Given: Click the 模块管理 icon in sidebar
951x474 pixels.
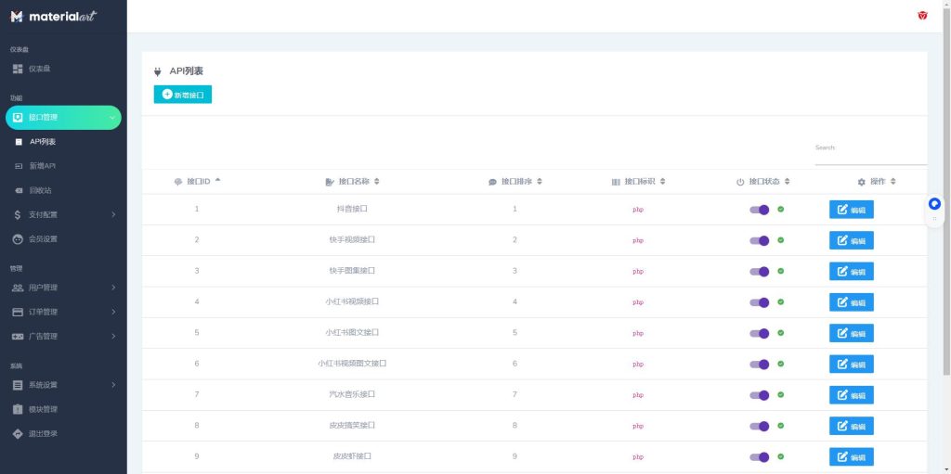Looking at the screenshot, I should tap(18, 409).
